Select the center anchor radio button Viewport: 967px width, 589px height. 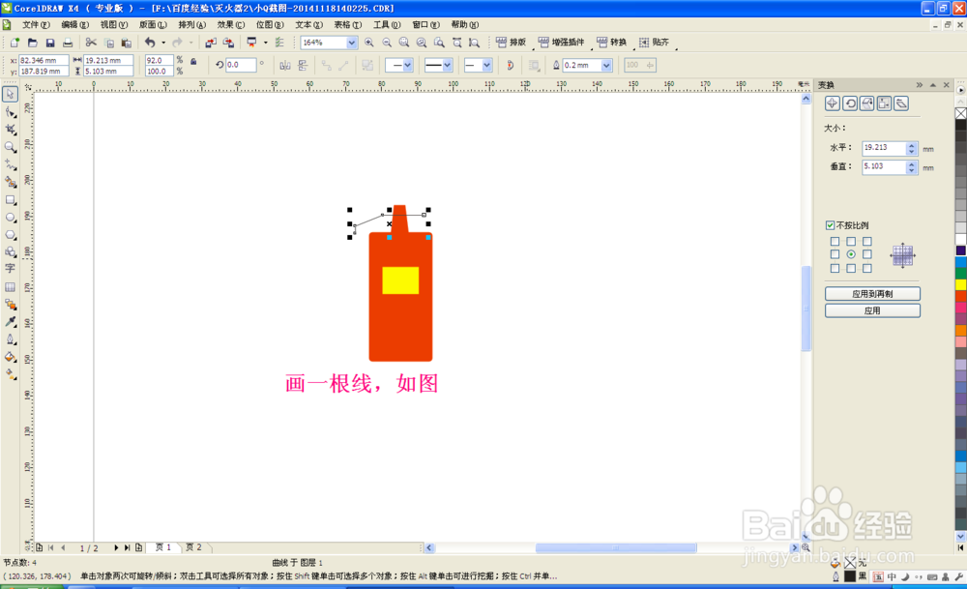851,253
